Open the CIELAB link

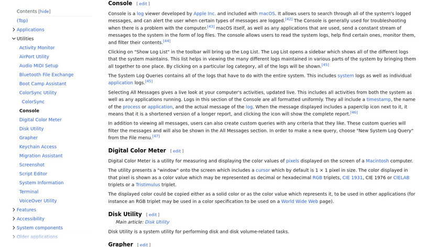coord(401,177)
